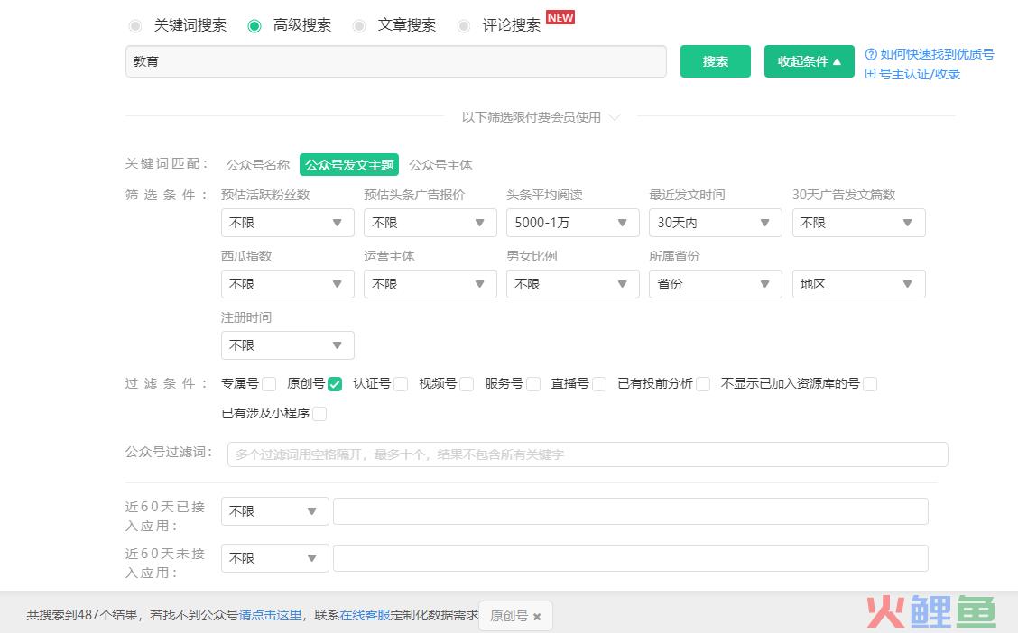This screenshot has width=1018, height=633.
Task: Open 预估头条广告报价 dropdown
Action: tap(430, 223)
